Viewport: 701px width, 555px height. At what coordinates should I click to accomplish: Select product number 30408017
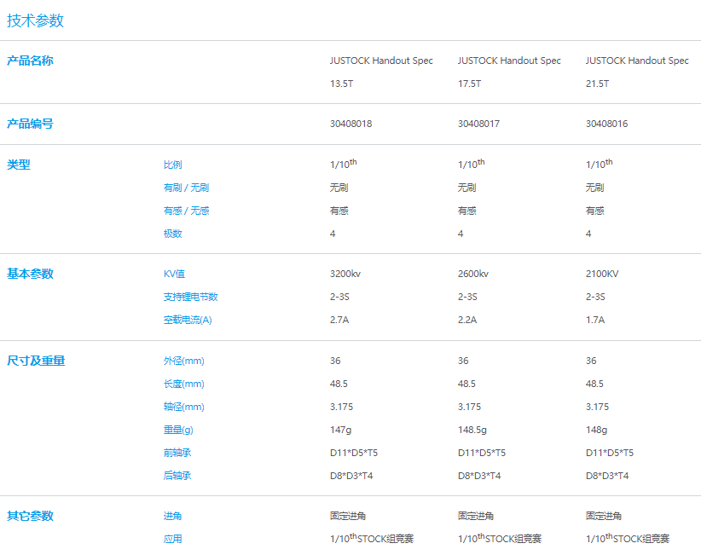[x=478, y=124]
